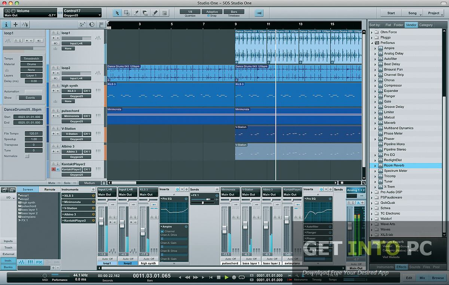This screenshot has width=449, height=285.
Task: Expand the Ohm Force vendor folder
Action: tap(372, 32)
